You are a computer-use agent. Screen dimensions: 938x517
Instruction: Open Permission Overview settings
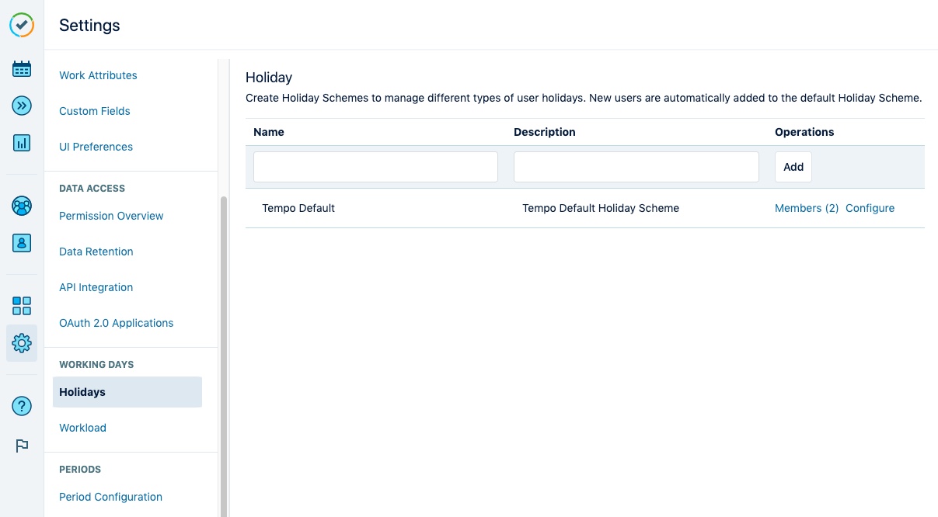pyautogui.click(x=111, y=216)
